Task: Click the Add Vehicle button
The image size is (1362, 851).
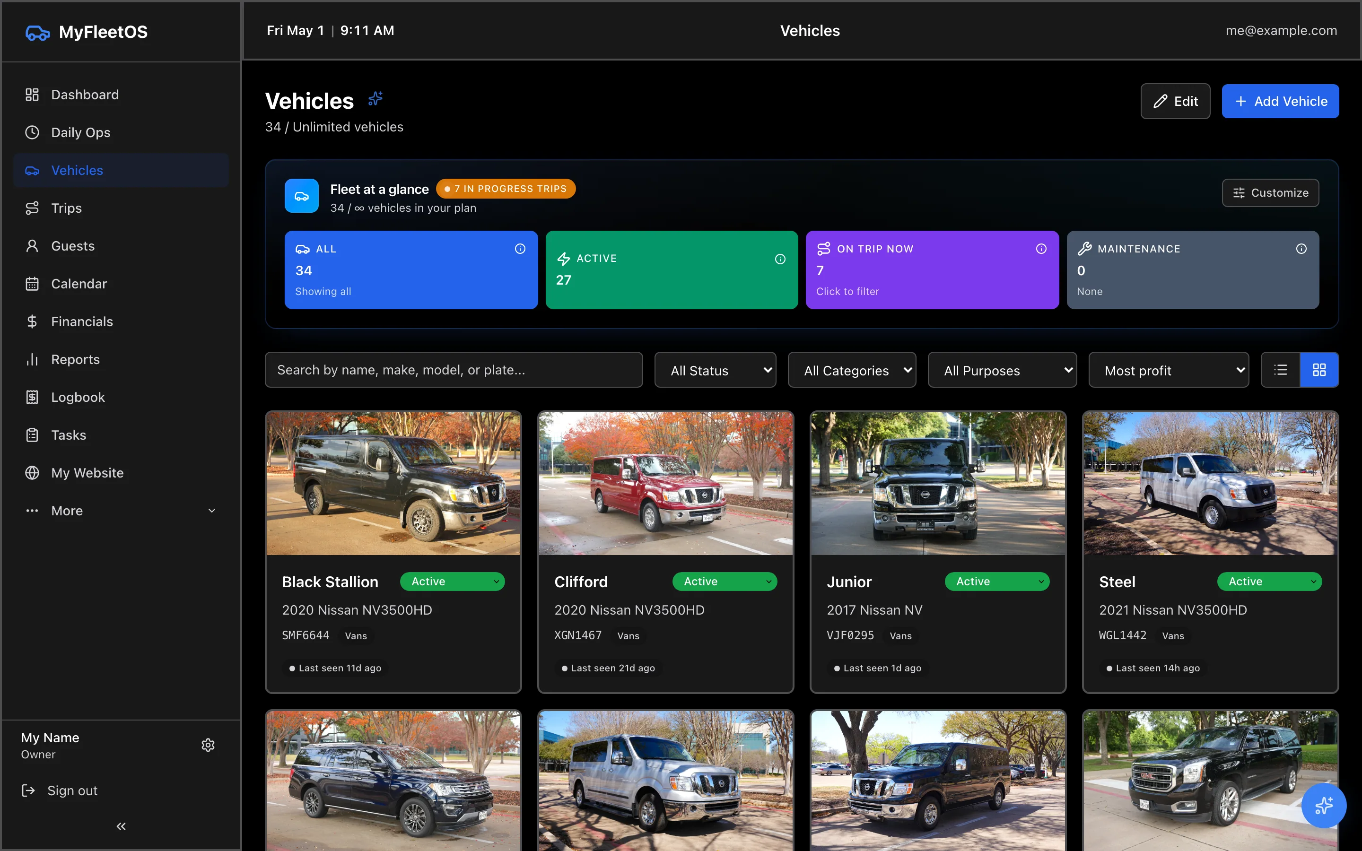Action: point(1280,101)
